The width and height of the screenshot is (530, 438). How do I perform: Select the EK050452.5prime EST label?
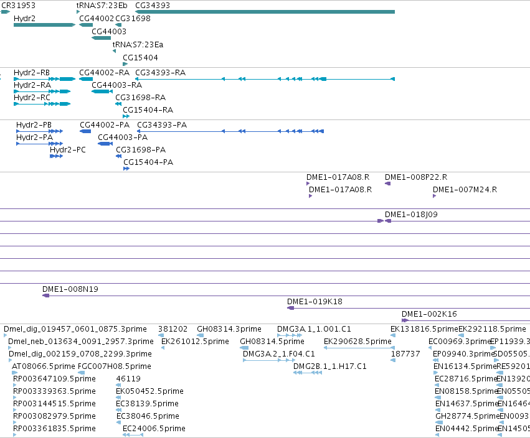pos(149,392)
